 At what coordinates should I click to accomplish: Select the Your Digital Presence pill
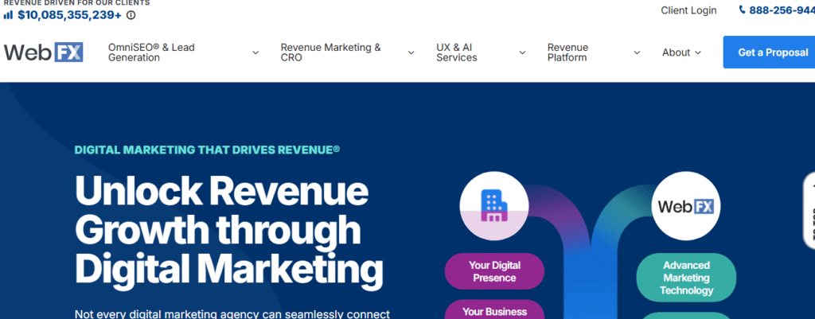click(493, 271)
